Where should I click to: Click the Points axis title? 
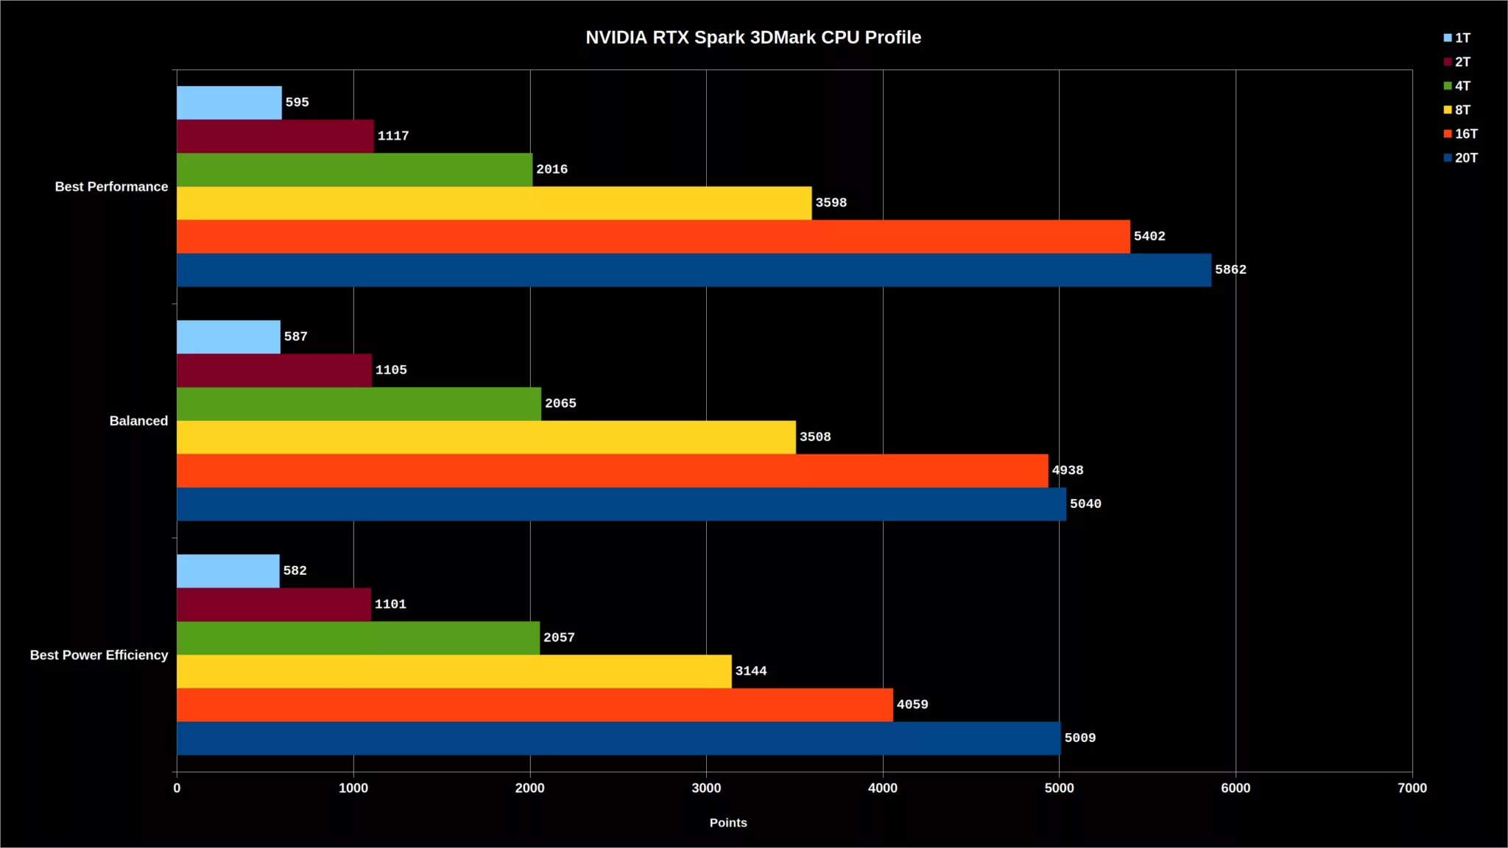click(x=728, y=823)
